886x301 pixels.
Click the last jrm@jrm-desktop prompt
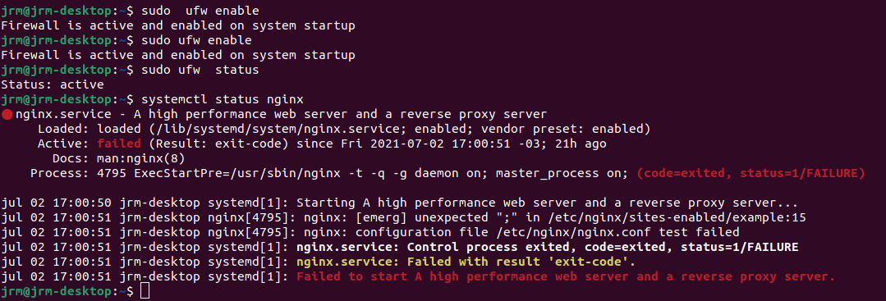point(67,292)
